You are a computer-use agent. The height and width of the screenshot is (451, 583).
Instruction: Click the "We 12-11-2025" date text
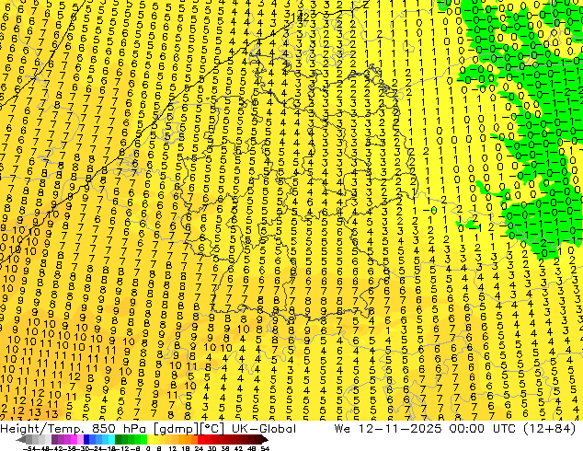point(388,429)
